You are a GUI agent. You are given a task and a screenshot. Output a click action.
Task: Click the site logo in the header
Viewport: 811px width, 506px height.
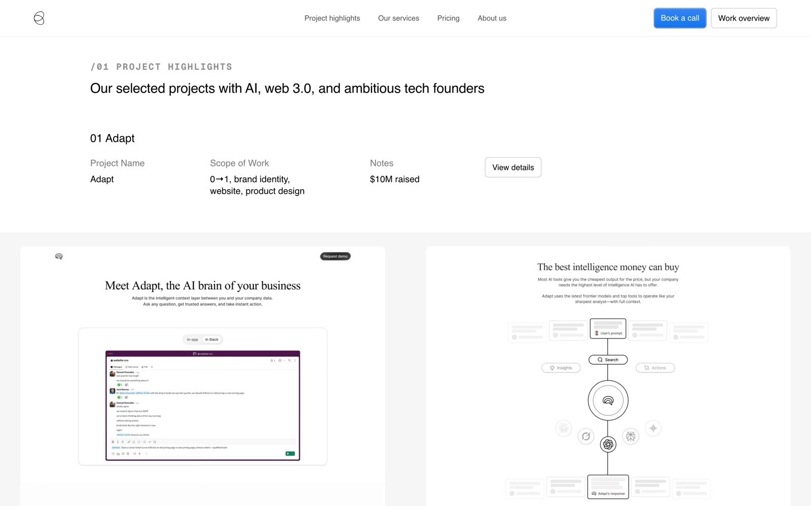click(39, 18)
